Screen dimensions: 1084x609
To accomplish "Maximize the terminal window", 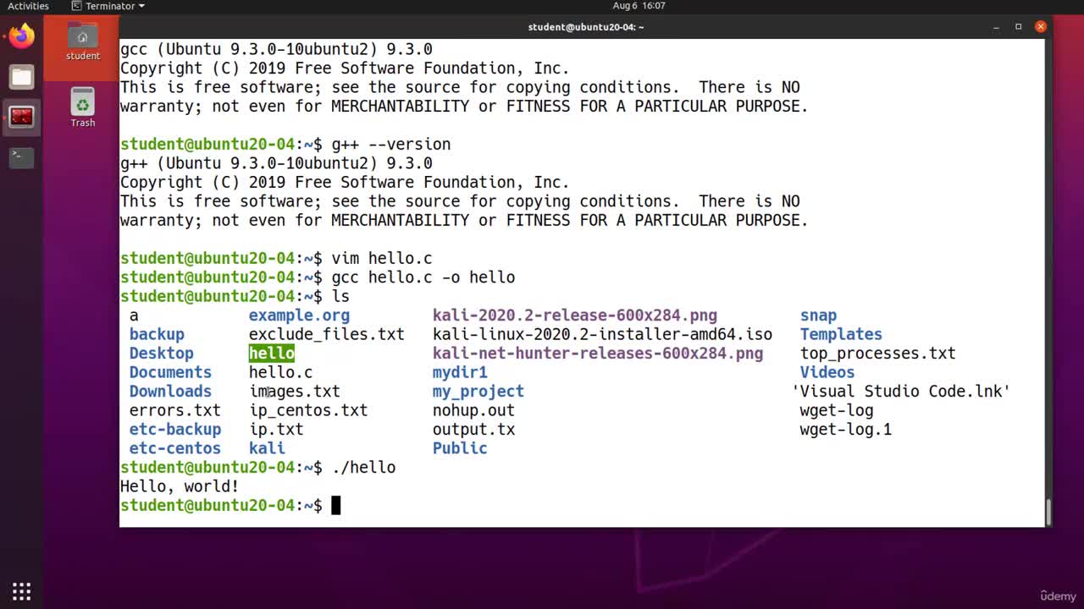I will [x=1019, y=27].
